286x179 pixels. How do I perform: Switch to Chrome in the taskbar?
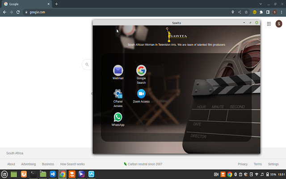(62, 174)
